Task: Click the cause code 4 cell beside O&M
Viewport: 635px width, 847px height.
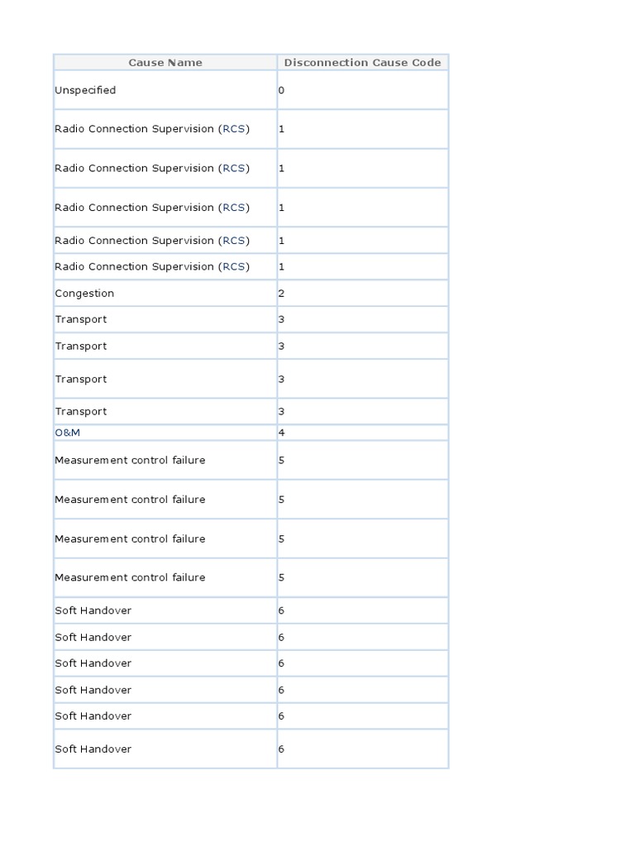Action: coord(363,433)
